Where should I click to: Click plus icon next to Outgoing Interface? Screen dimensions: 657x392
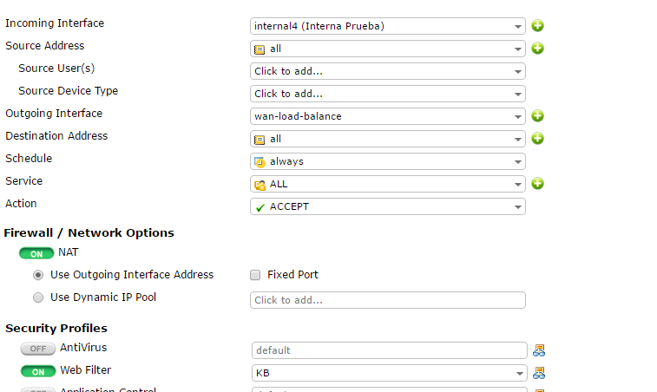click(x=537, y=116)
